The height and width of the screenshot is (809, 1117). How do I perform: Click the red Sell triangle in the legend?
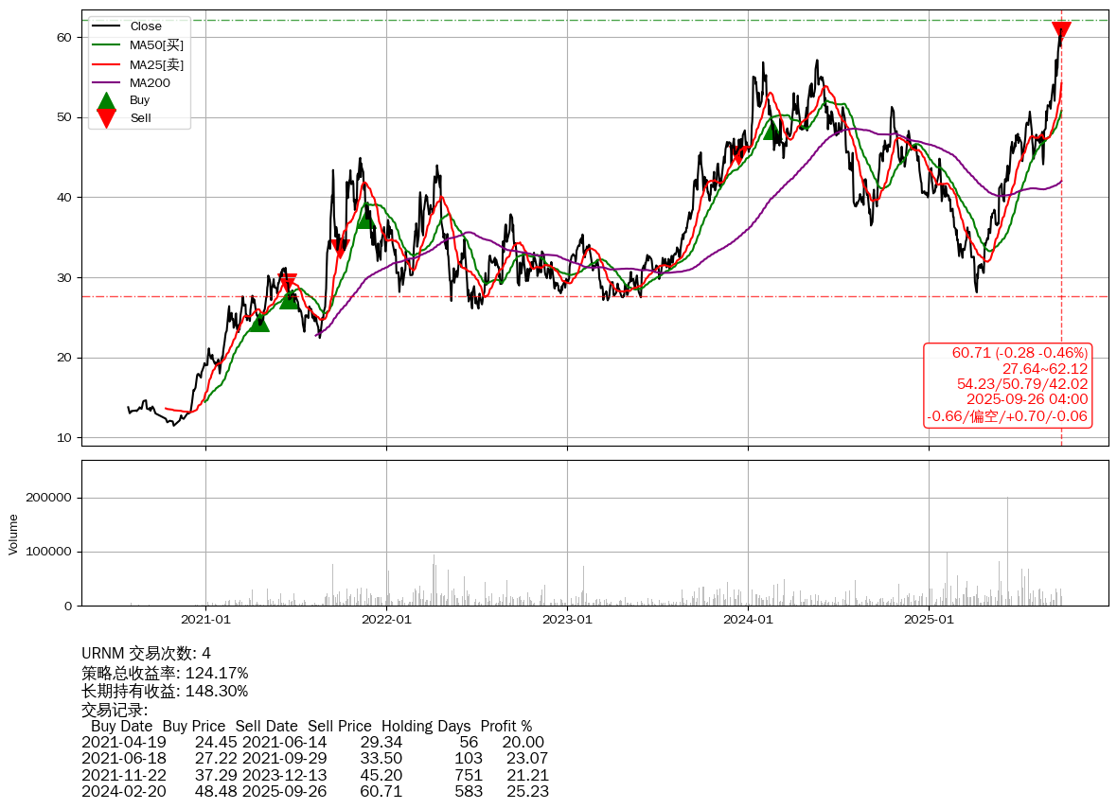[107, 118]
